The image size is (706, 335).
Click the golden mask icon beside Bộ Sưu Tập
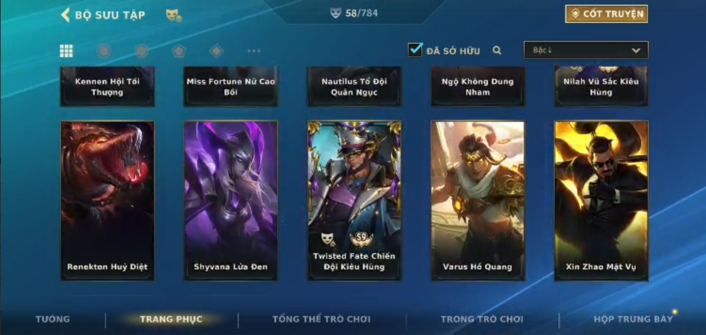pyautogui.click(x=174, y=16)
